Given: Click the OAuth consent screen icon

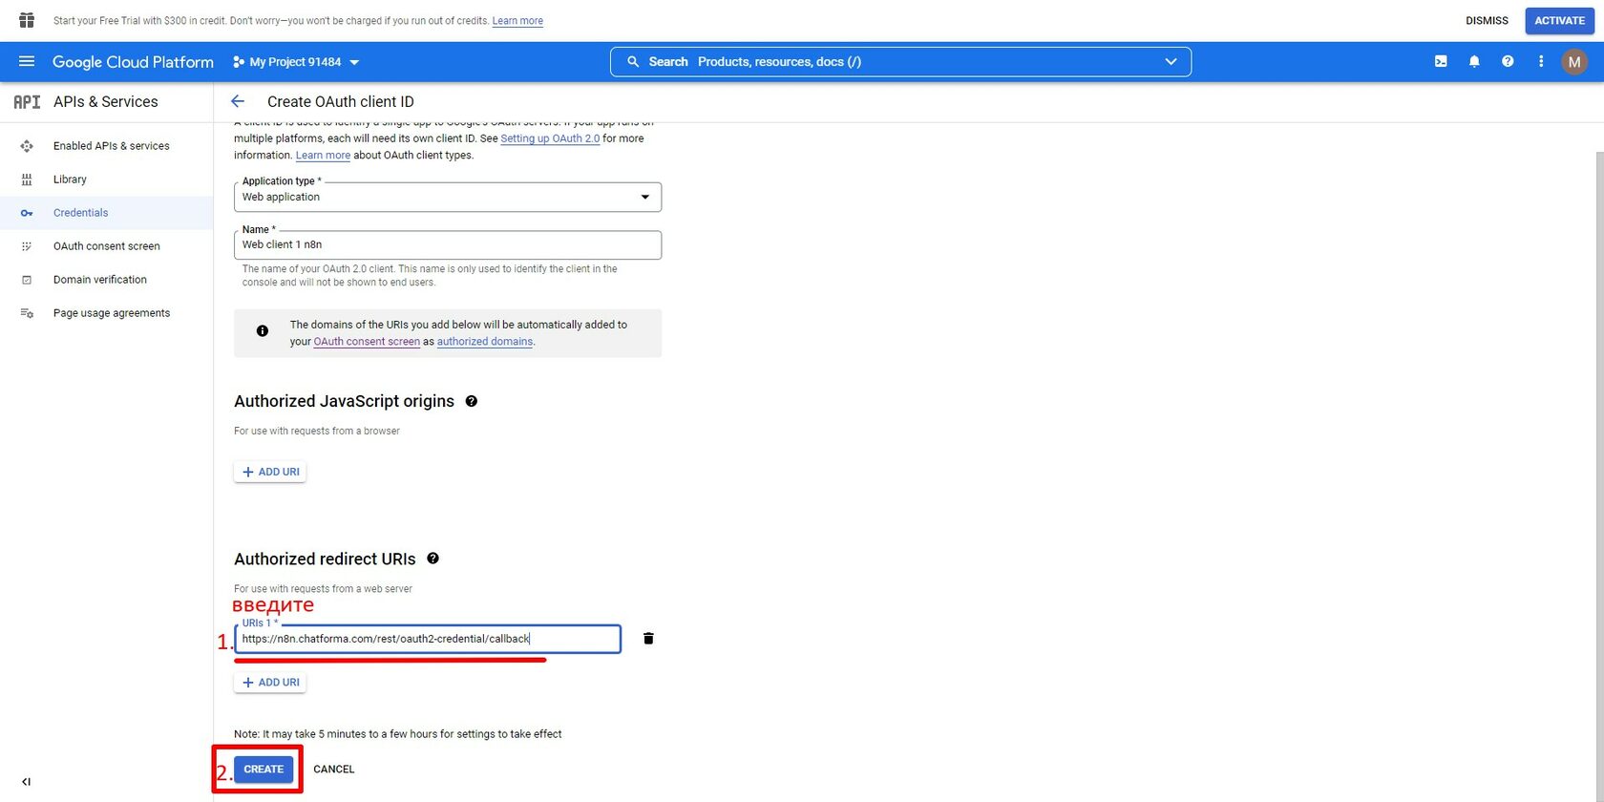Looking at the screenshot, I should pyautogui.click(x=27, y=246).
